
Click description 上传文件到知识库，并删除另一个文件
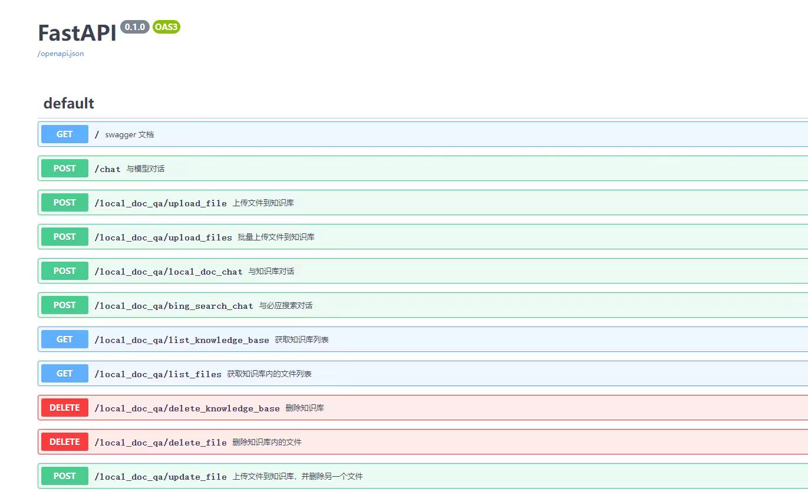coord(298,476)
